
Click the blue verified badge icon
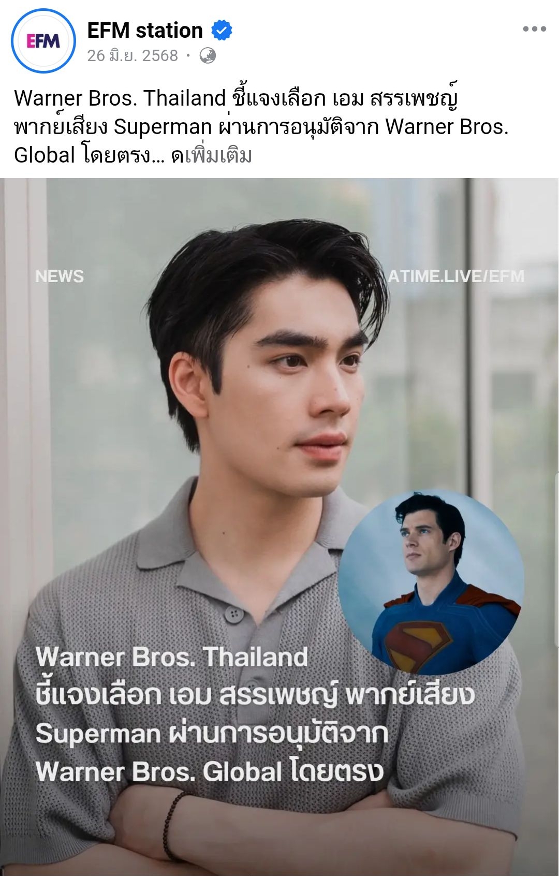pos(222,31)
